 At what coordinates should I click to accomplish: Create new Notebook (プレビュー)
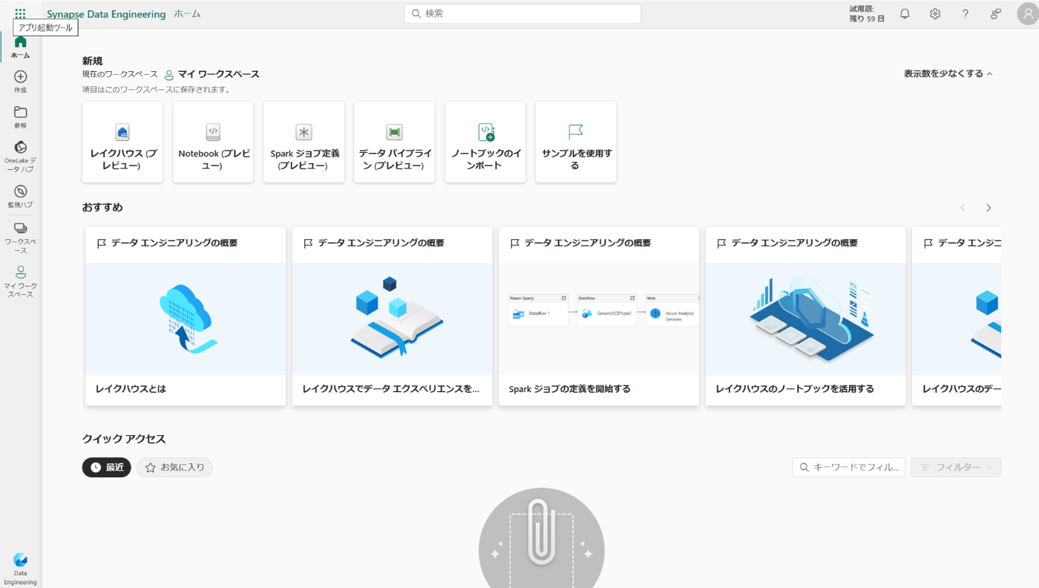point(213,142)
